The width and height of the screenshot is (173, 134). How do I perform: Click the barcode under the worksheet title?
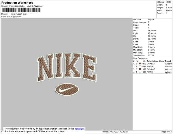click(x=21, y=10)
